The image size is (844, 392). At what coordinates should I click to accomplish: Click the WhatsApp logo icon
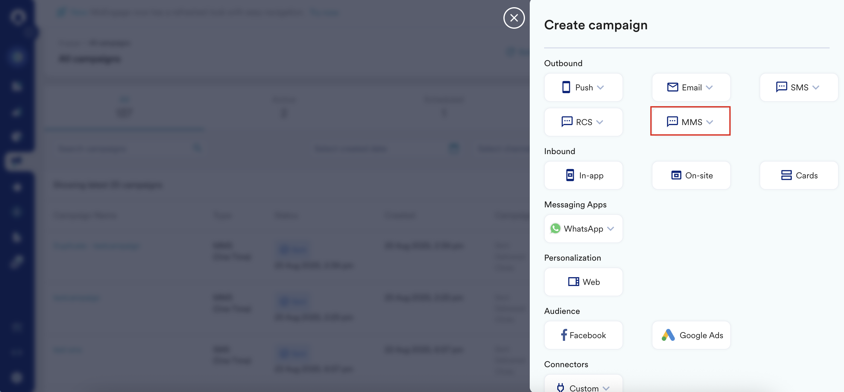pos(555,229)
